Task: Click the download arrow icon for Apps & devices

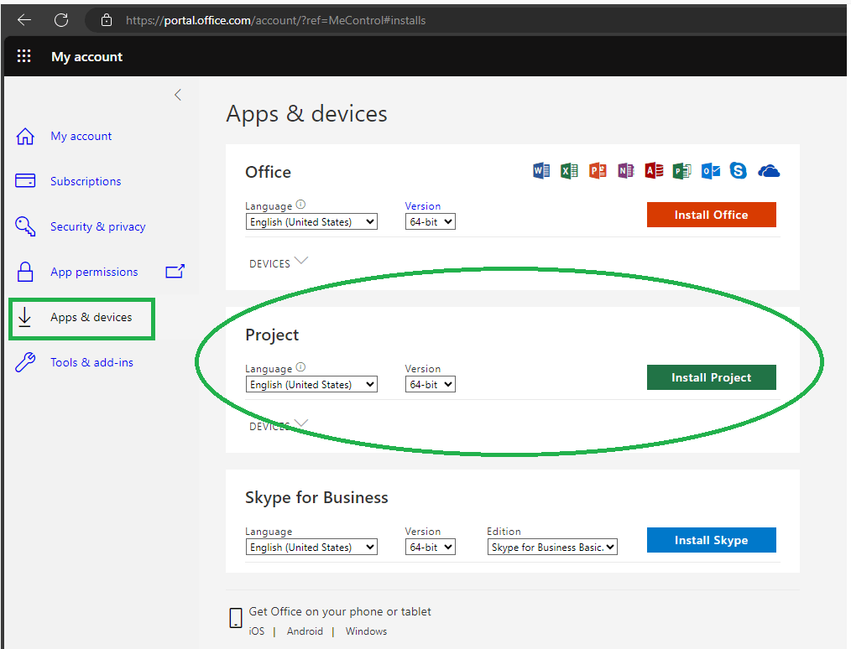Action: [24, 317]
